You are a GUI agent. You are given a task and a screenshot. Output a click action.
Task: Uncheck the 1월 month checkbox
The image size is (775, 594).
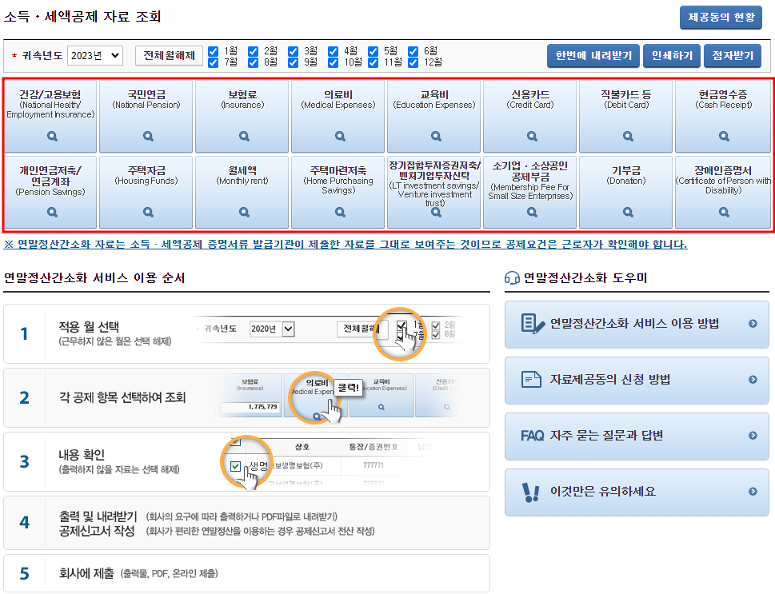tap(213, 50)
